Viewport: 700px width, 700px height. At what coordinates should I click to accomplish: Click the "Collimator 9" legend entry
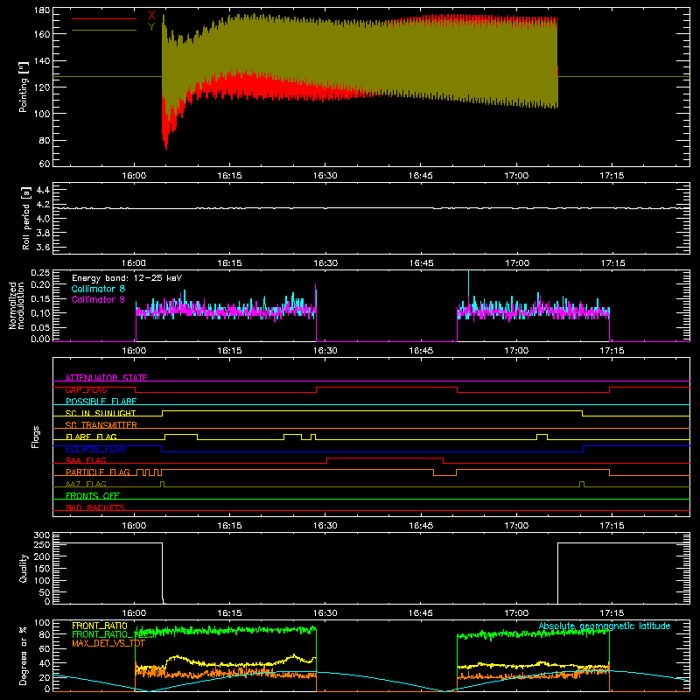pyautogui.click(x=98, y=299)
